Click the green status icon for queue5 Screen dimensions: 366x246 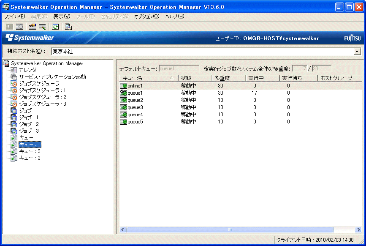click(x=124, y=122)
